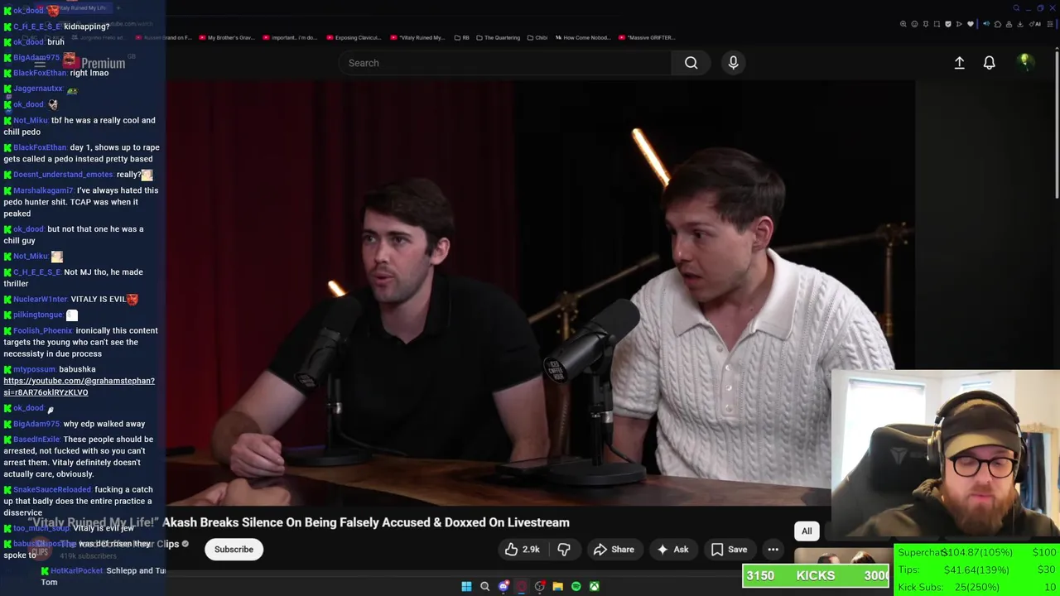
Task: Click the send/flow arrow icon in browser toolbar
Action: (959, 24)
